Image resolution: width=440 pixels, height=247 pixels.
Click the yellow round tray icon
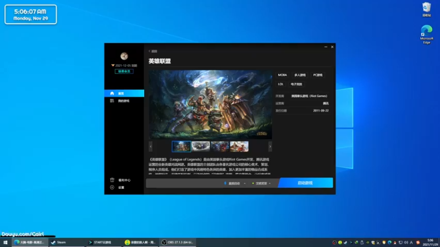click(340, 243)
